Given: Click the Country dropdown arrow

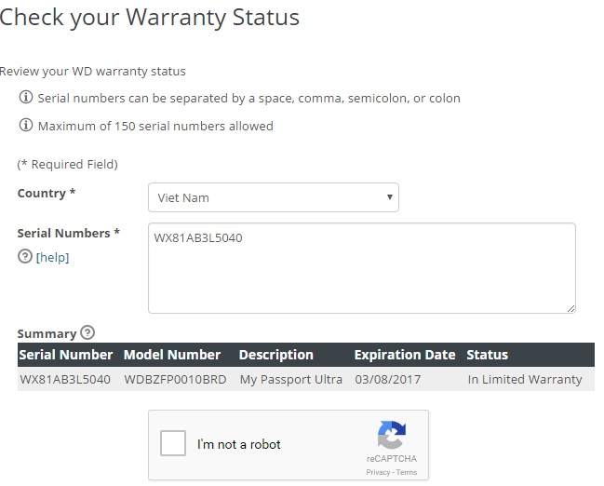Looking at the screenshot, I should [x=389, y=197].
